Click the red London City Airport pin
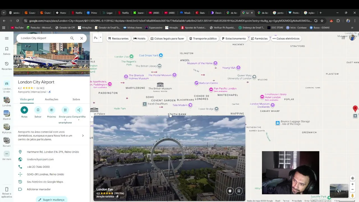 (x=355, y=109)
